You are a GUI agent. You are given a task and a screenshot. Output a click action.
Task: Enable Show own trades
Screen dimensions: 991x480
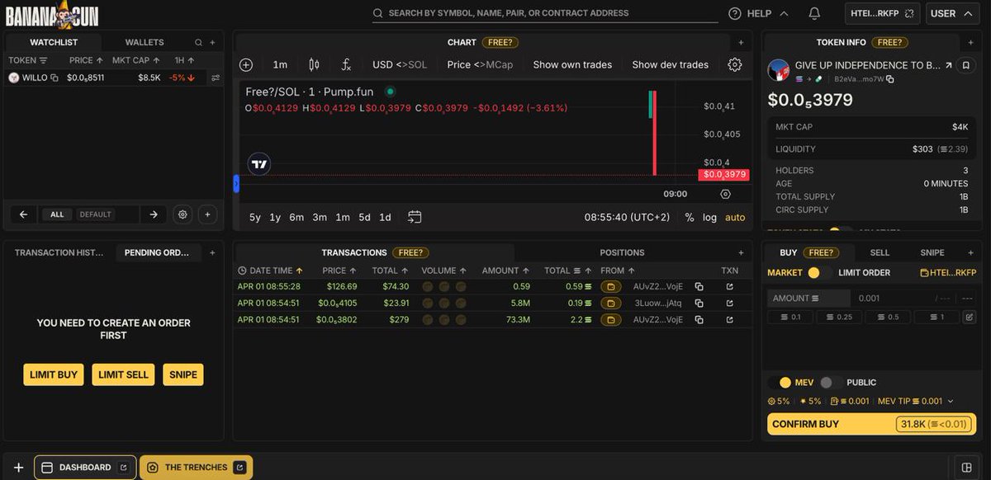pos(572,64)
